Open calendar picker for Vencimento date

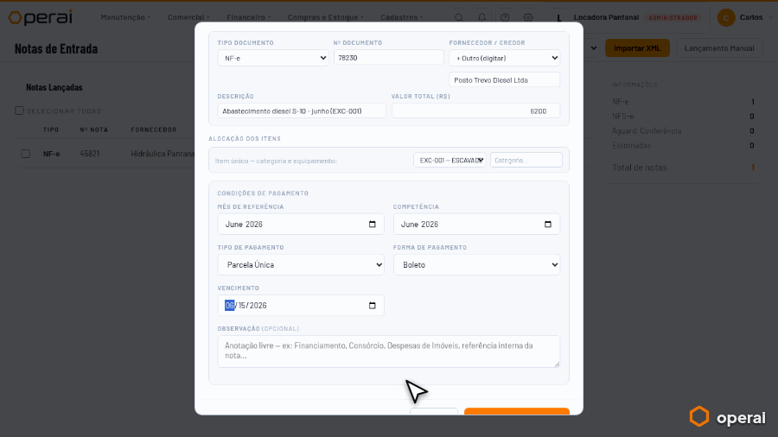pyautogui.click(x=372, y=306)
